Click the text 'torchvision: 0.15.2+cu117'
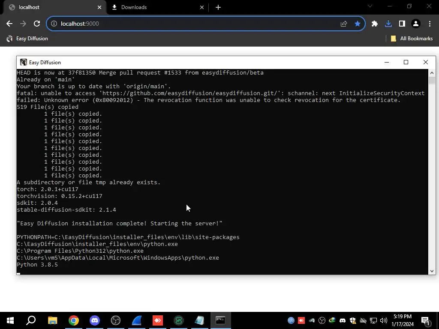Image resolution: width=439 pixels, height=329 pixels. [x=60, y=196]
